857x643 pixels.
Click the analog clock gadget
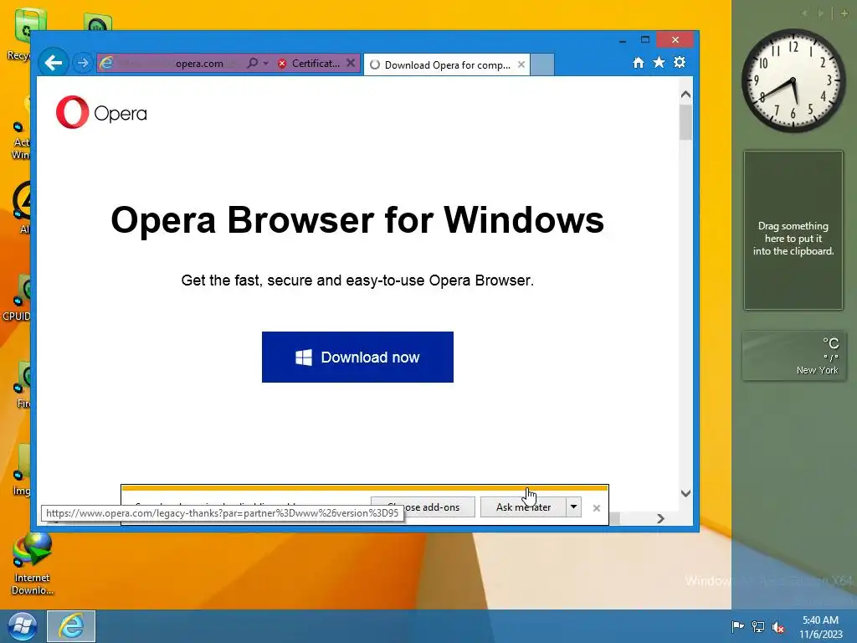[x=793, y=80]
